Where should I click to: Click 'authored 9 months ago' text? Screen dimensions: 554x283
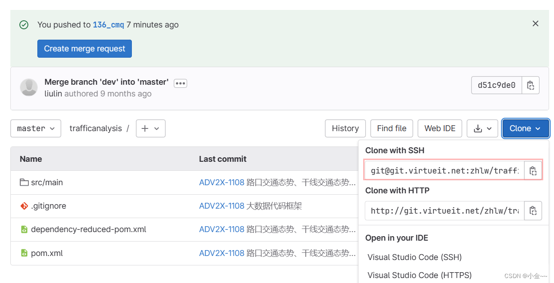pyautogui.click(x=108, y=94)
